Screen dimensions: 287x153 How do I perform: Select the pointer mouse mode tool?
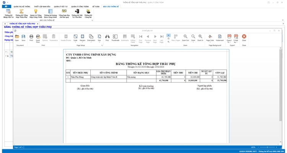pyautogui.click(x=168, y=35)
